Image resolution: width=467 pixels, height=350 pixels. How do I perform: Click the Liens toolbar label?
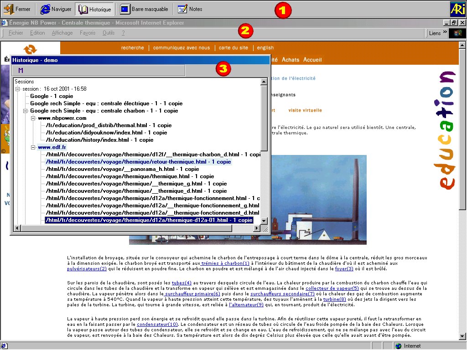pos(435,33)
